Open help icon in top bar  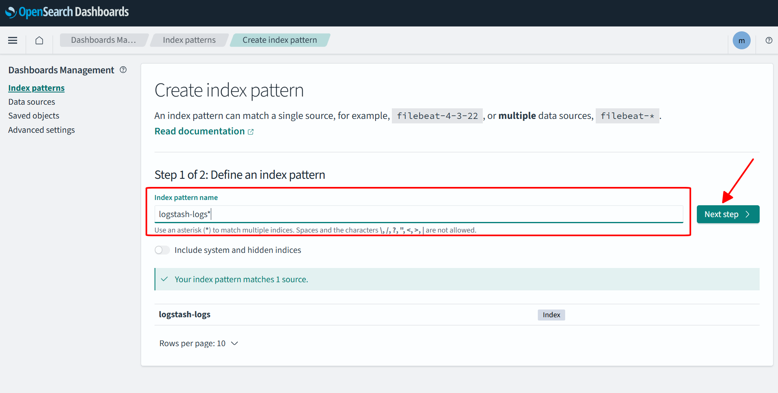pos(769,40)
